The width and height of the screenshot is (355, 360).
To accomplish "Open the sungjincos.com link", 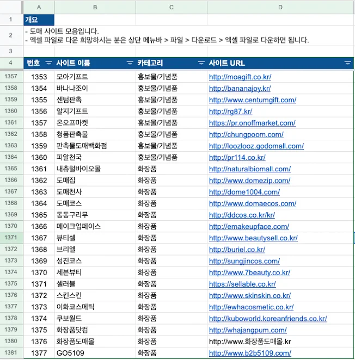I will 244,261.
